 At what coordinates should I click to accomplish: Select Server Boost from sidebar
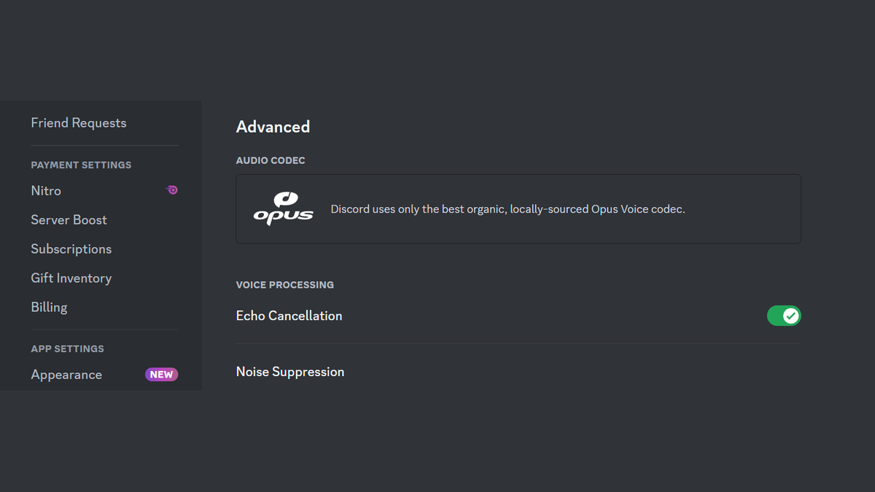[69, 219]
